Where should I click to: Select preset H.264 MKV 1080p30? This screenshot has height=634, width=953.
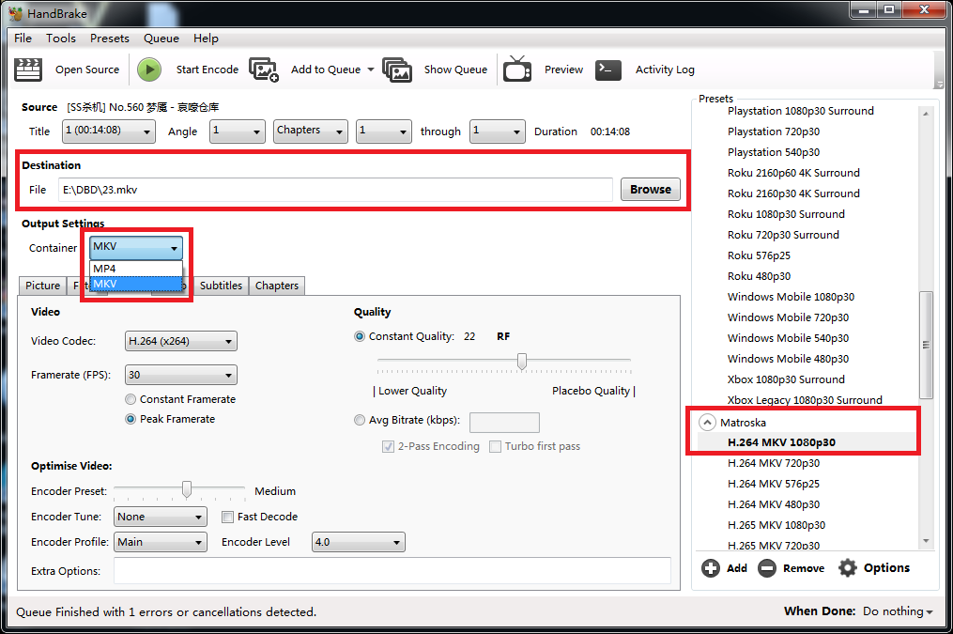click(781, 442)
